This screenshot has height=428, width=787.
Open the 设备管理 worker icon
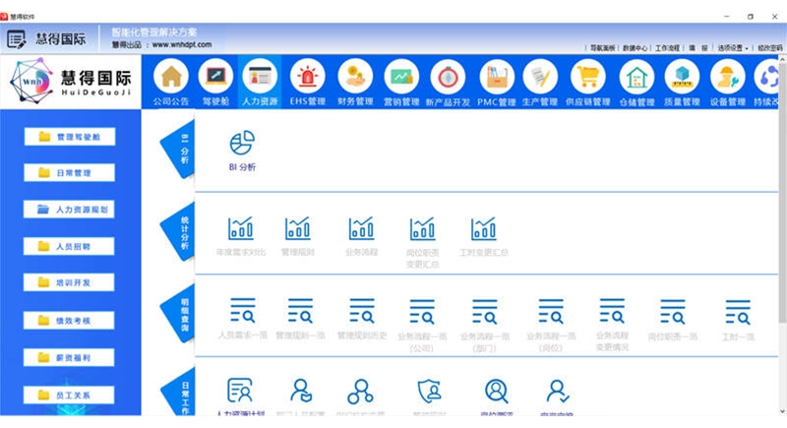[728, 77]
